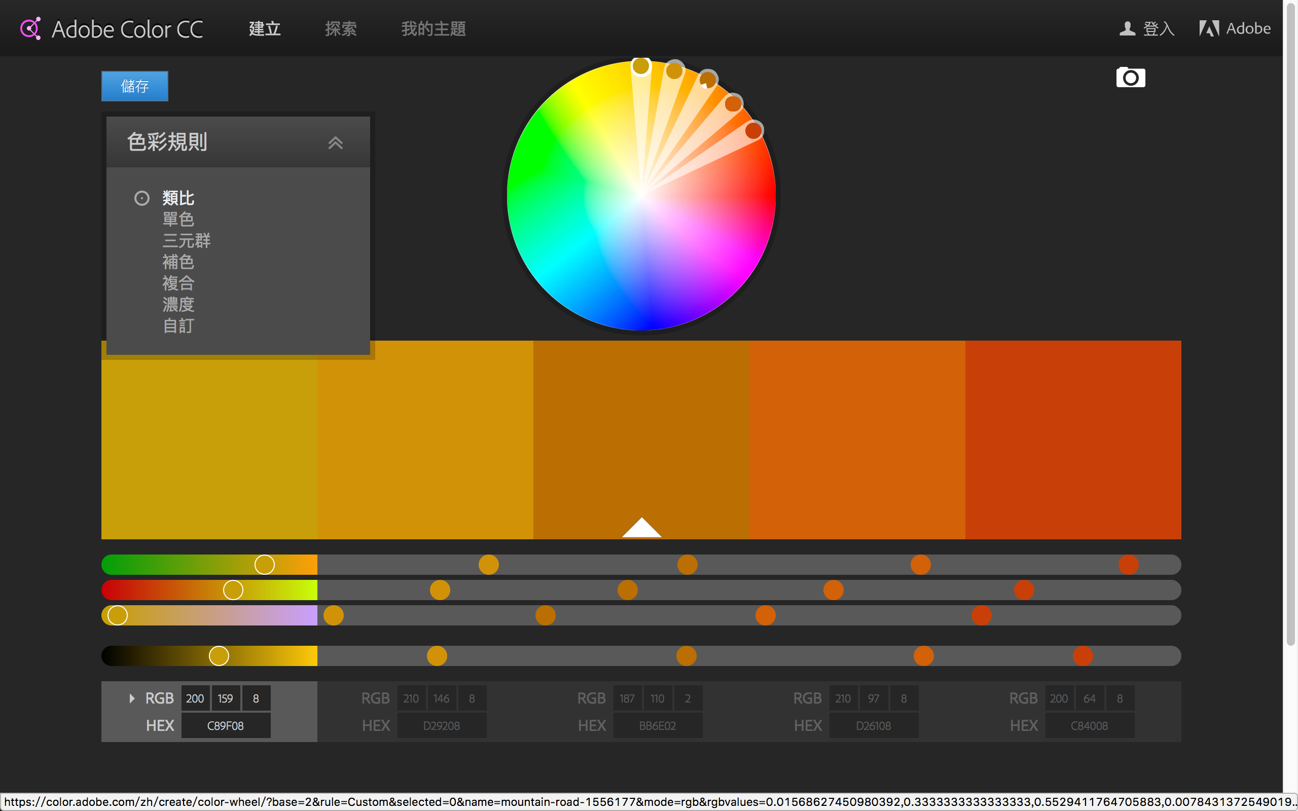Screen dimensions: 1298x811
Task: Click red channel dot of D29208 color
Action: 489,564
